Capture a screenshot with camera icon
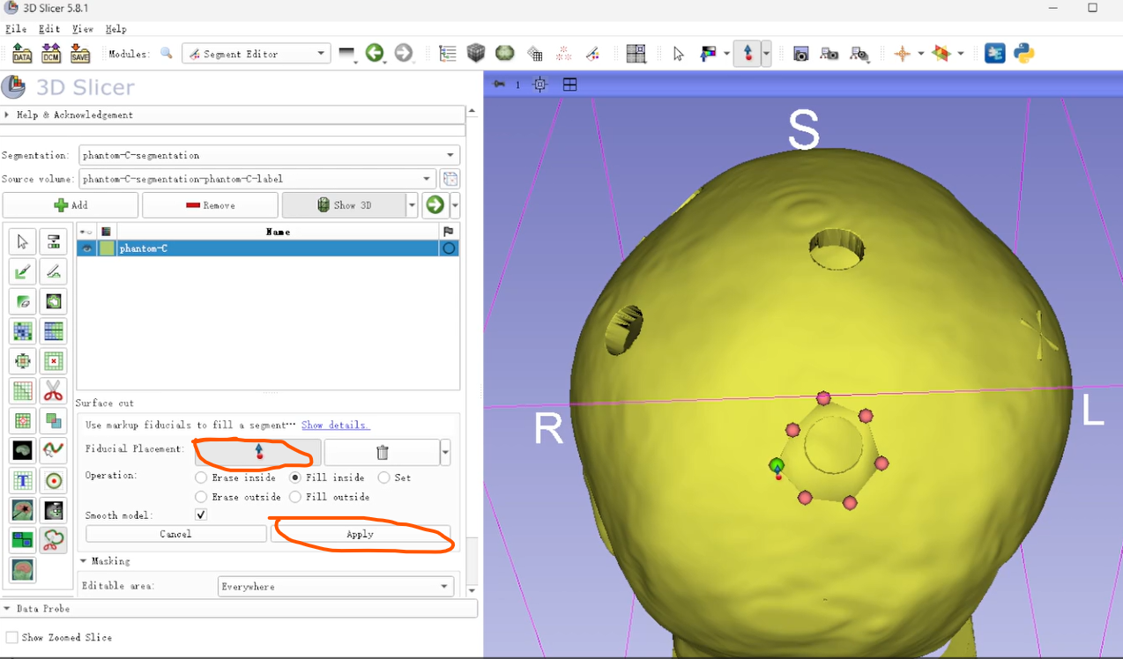Screen dimensions: 1123x659 pos(800,54)
